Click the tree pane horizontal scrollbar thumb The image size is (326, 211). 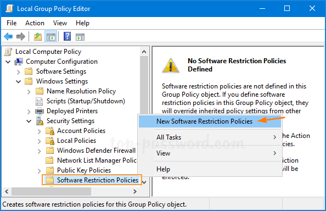click(x=52, y=191)
